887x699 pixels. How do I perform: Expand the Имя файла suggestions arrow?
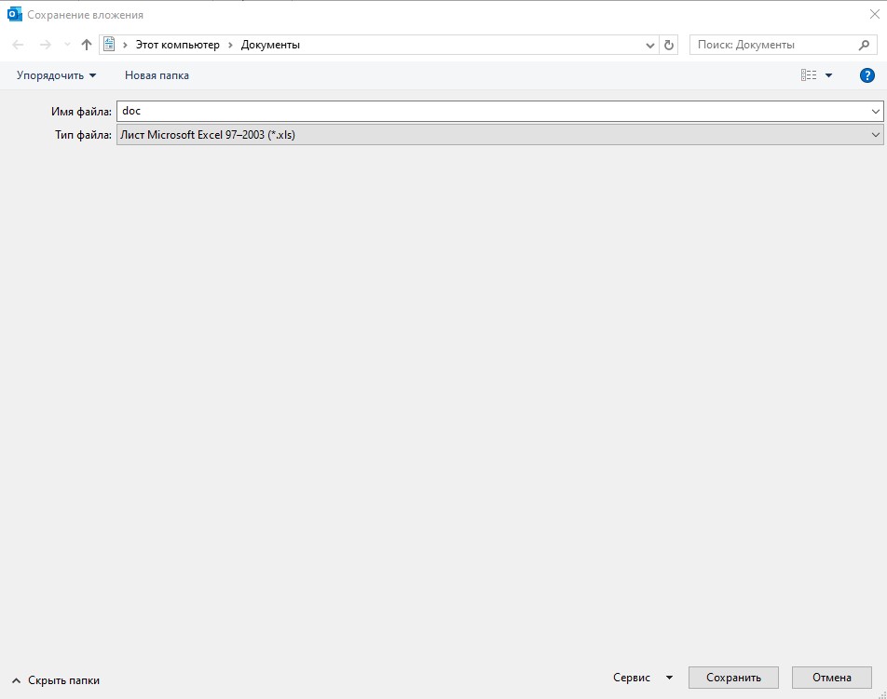point(875,112)
